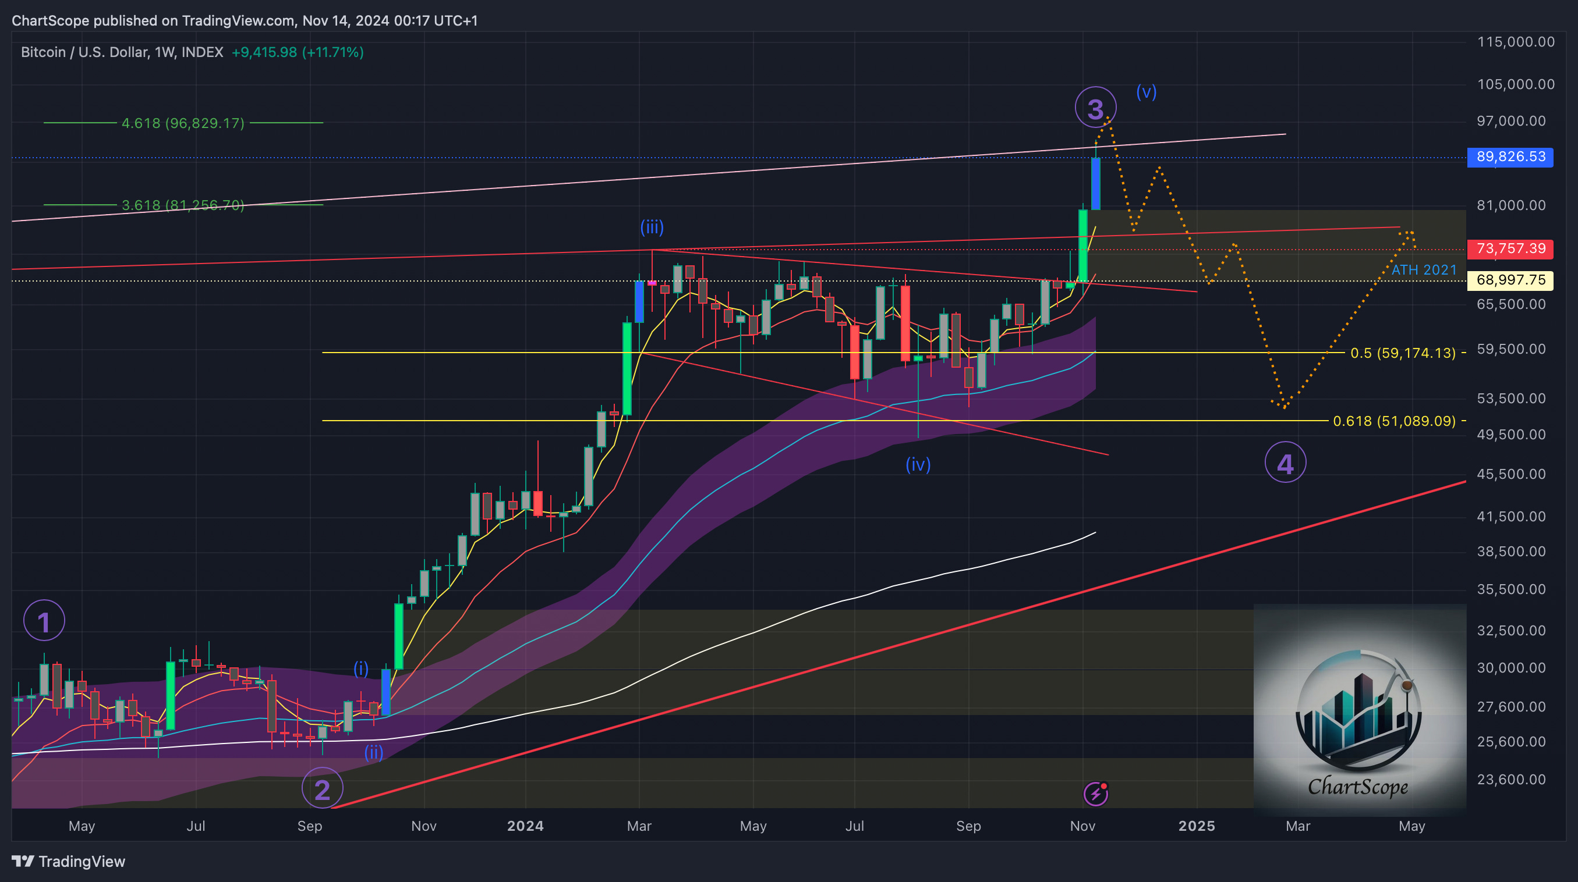This screenshot has width=1578, height=882.
Task: Select the circled wave 2 label
Action: pos(322,788)
